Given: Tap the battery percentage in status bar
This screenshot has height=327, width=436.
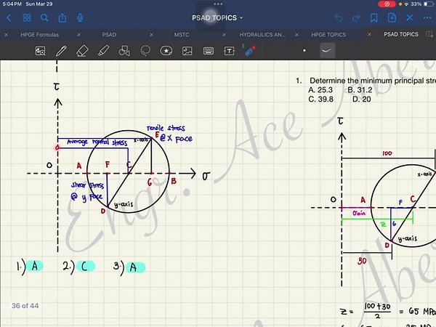Looking at the screenshot, I should pos(416,4).
